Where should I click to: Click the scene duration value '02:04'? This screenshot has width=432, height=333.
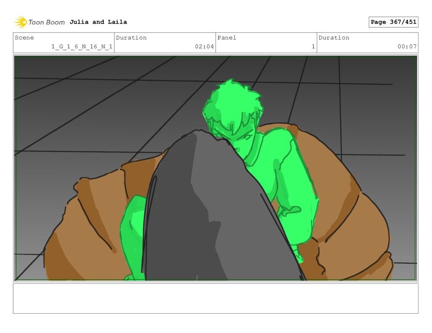click(x=205, y=46)
